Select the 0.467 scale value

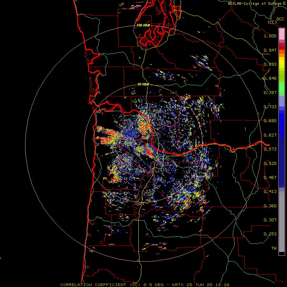(x=270, y=178)
